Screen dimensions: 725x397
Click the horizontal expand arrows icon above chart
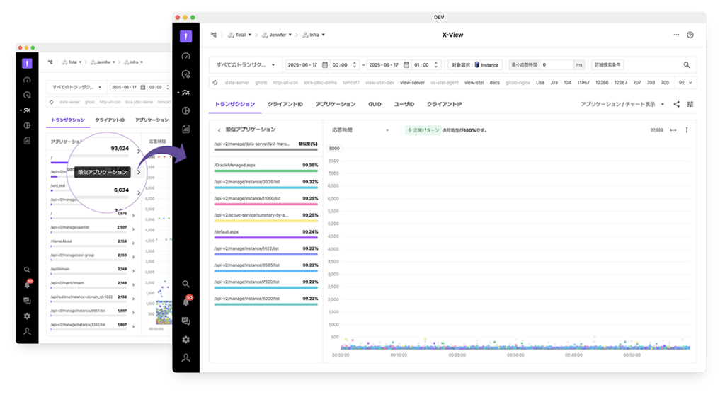tap(673, 130)
